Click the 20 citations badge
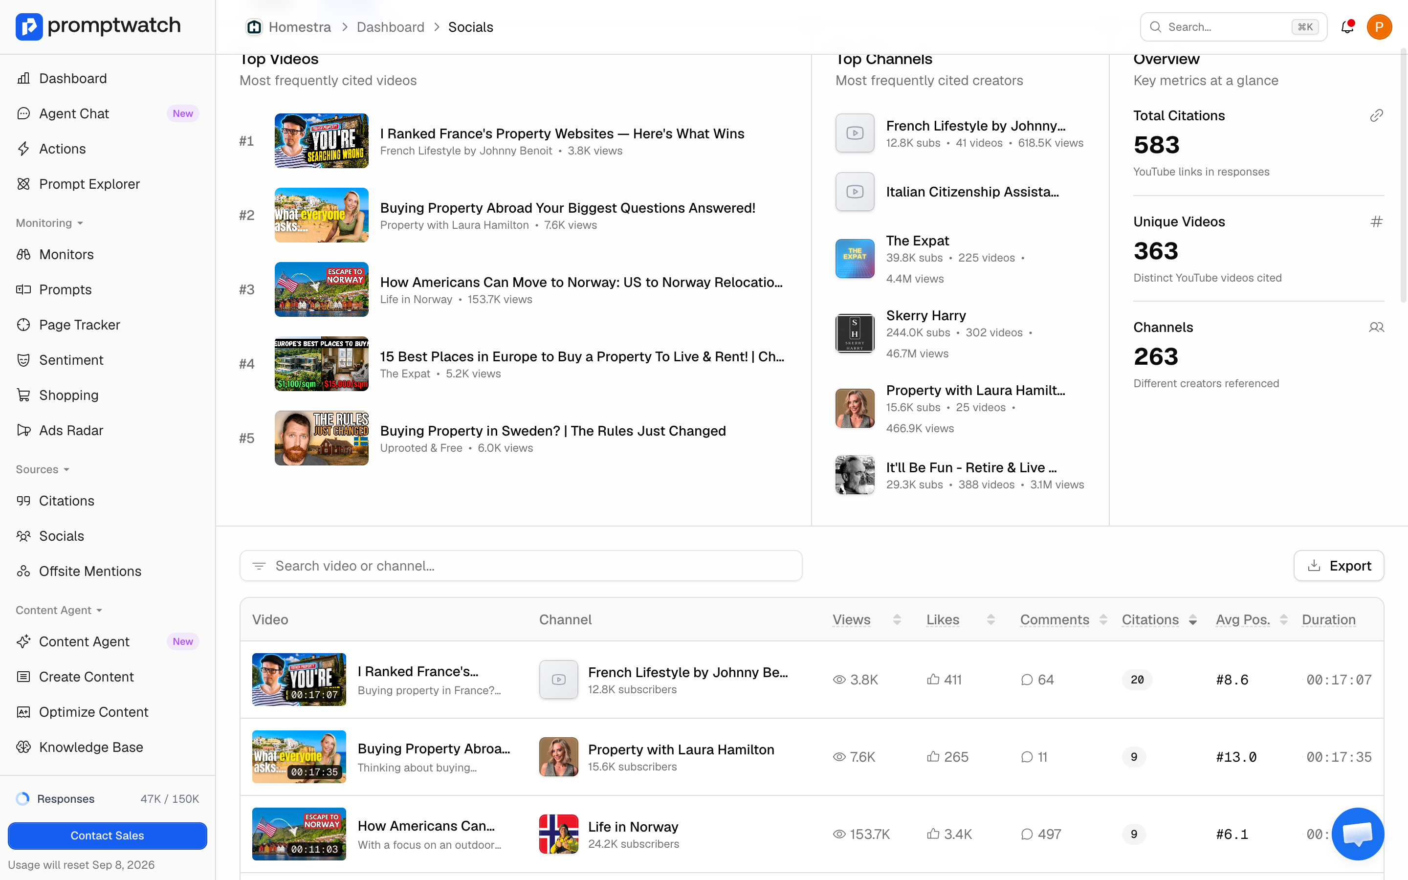This screenshot has width=1408, height=880. pyautogui.click(x=1137, y=680)
